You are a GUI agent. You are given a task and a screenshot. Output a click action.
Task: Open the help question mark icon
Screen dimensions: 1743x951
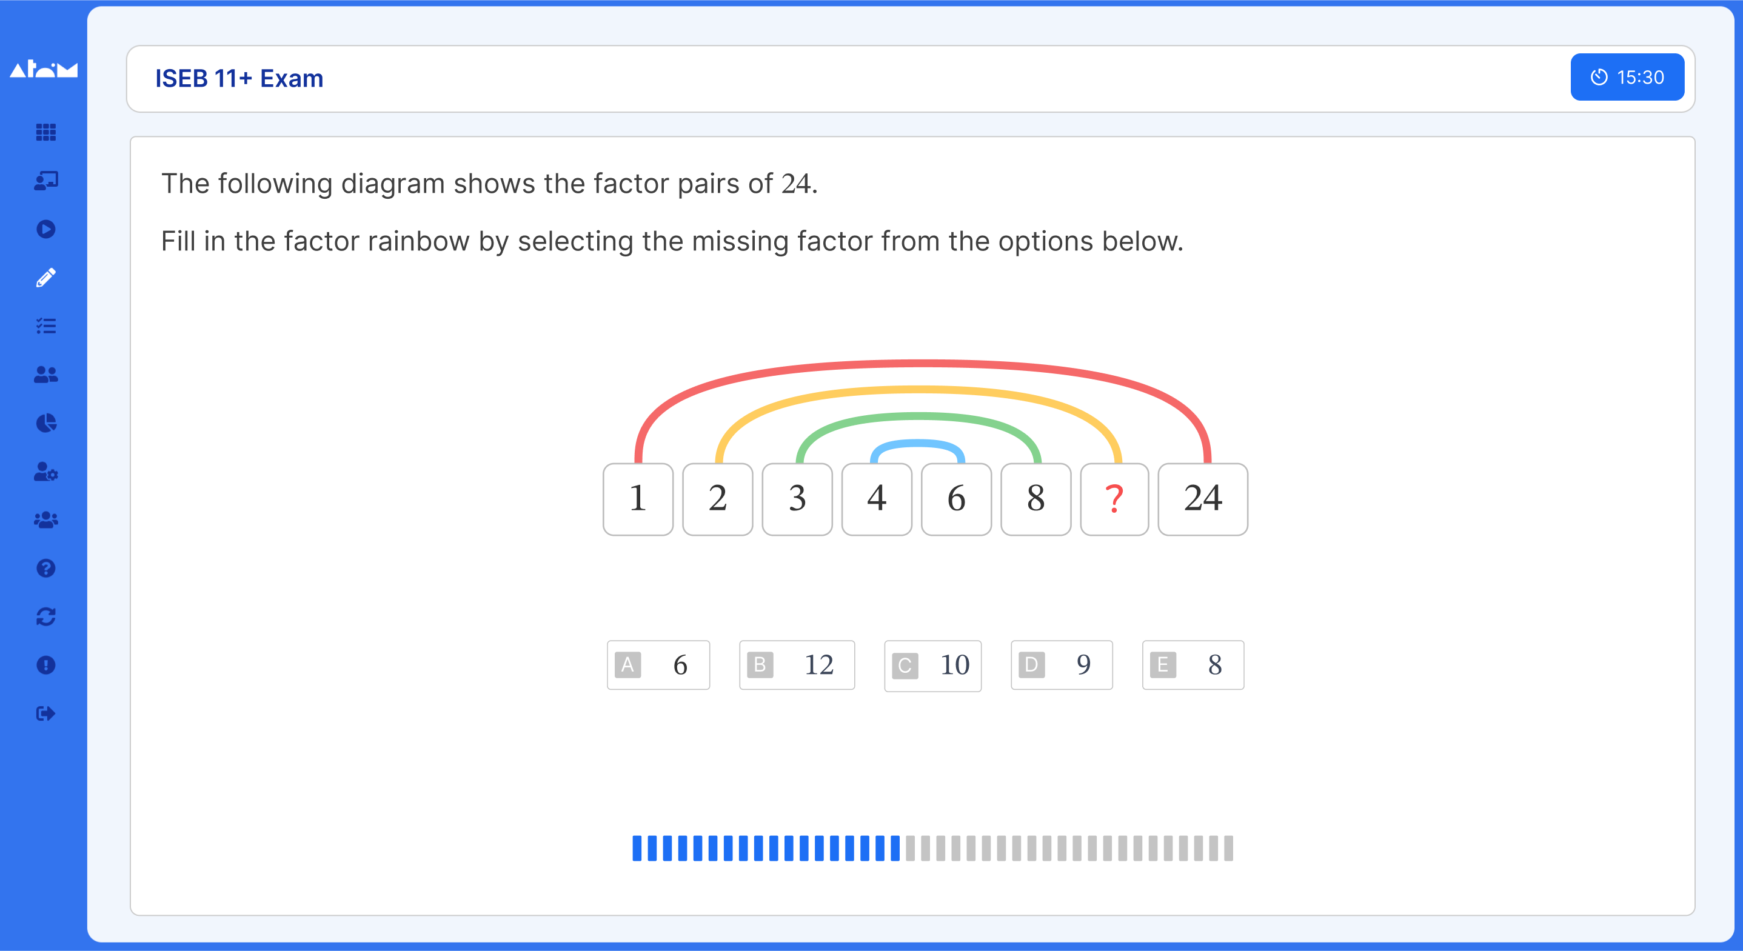click(45, 568)
